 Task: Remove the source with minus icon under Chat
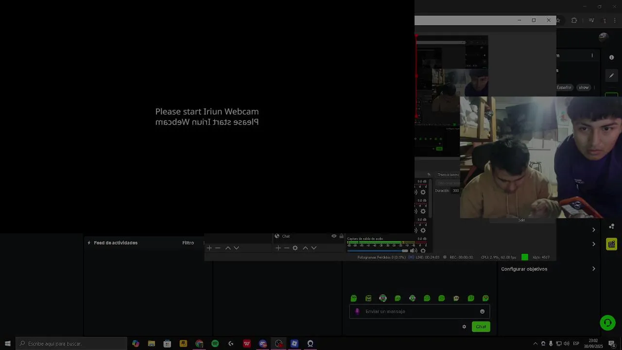[x=287, y=248]
